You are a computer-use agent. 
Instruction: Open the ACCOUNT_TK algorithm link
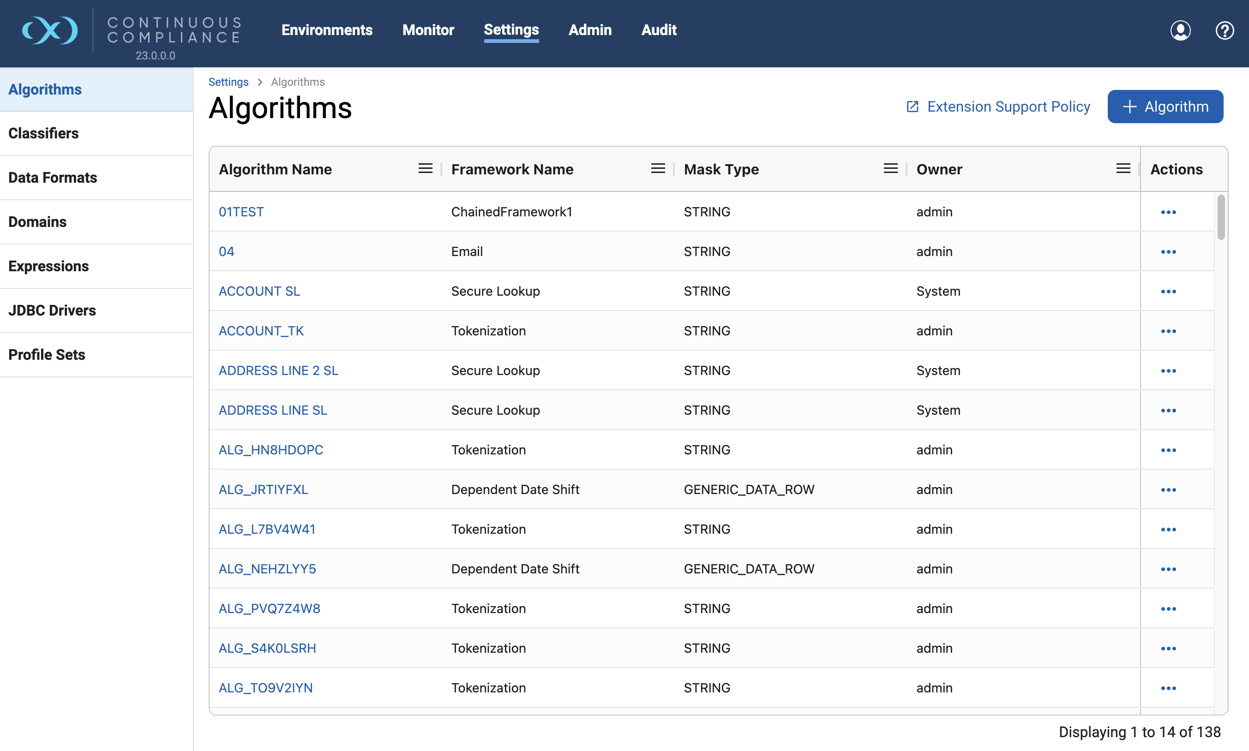click(261, 331)
